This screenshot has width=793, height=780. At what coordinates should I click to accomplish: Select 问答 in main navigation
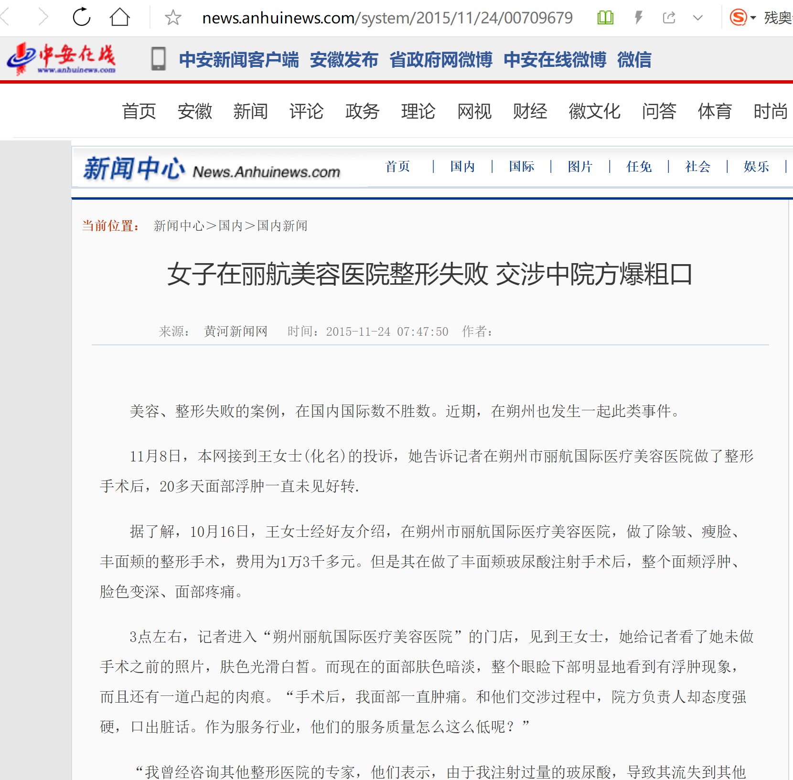(x=659, y=111)
